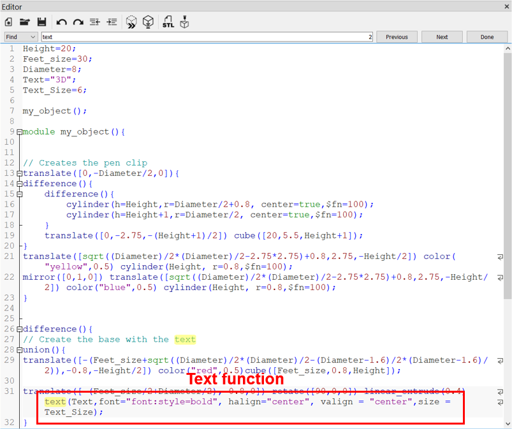
Task: Collapse the translate block fold at line 13
Action: click(20, 173)
